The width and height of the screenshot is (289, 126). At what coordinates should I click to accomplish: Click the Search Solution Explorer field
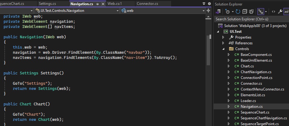[x=251, y=19]
